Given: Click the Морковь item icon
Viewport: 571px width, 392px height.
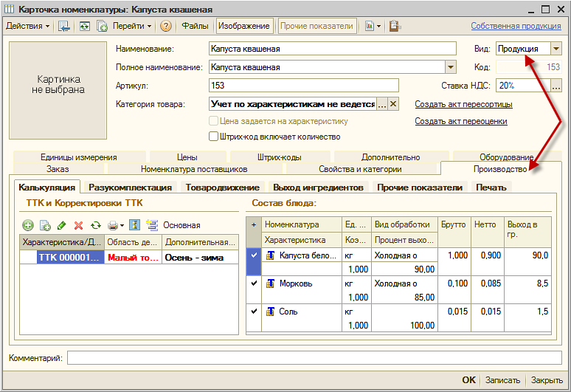Looking at the screenshot, I should 270,283.
